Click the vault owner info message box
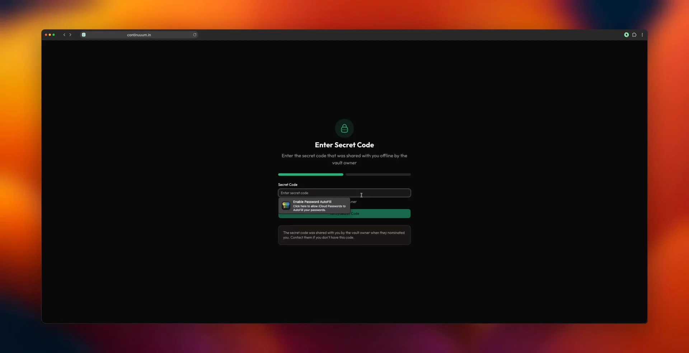This screenshot has height=353, width=689. tap(344, 235)
